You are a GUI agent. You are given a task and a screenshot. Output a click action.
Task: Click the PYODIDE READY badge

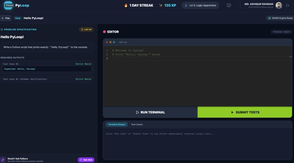(x=281, y=32)
